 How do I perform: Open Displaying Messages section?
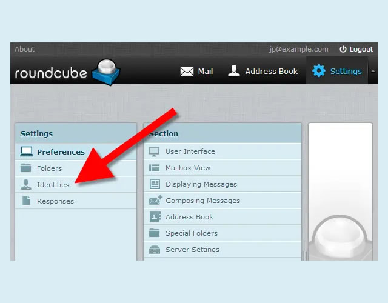point(201,184)
